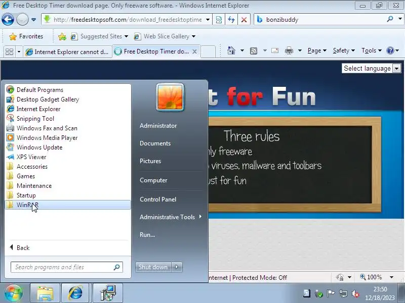
Task: Open shutdown options arrow
Action: click(177, 267)
